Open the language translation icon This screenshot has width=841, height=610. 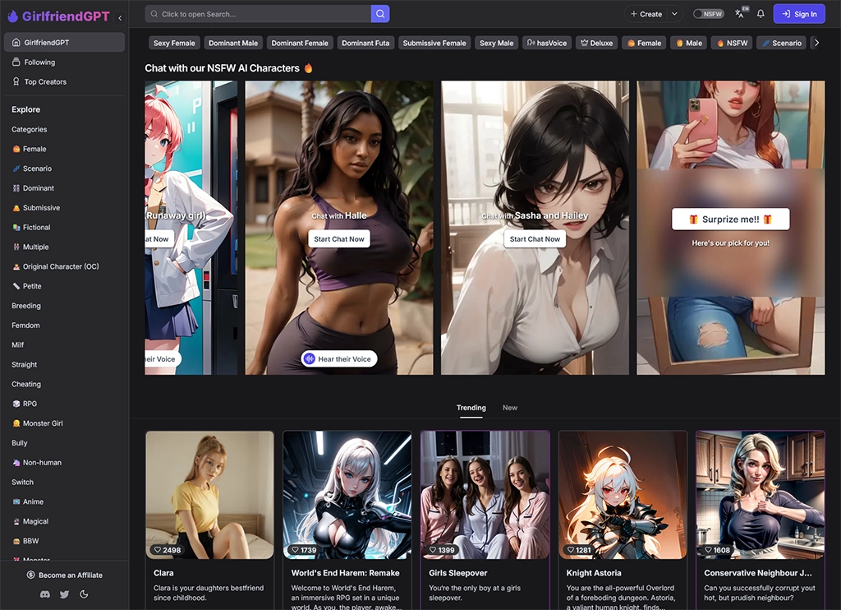(x=740, y=13)
